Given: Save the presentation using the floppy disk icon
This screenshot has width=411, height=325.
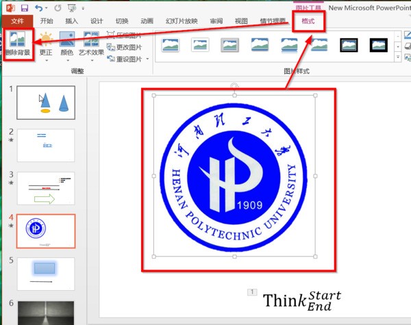Looking at the screenshot, I should (24, 8).
